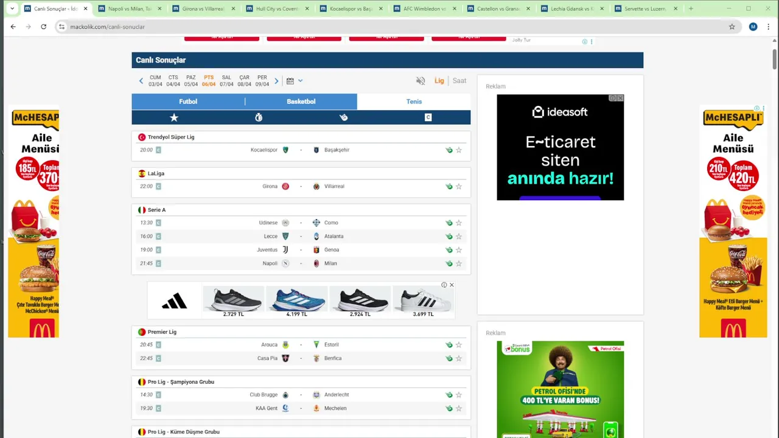Click Benfica team name
The width and height of the screenshot is (779, 438).
[x=333, y=358]
